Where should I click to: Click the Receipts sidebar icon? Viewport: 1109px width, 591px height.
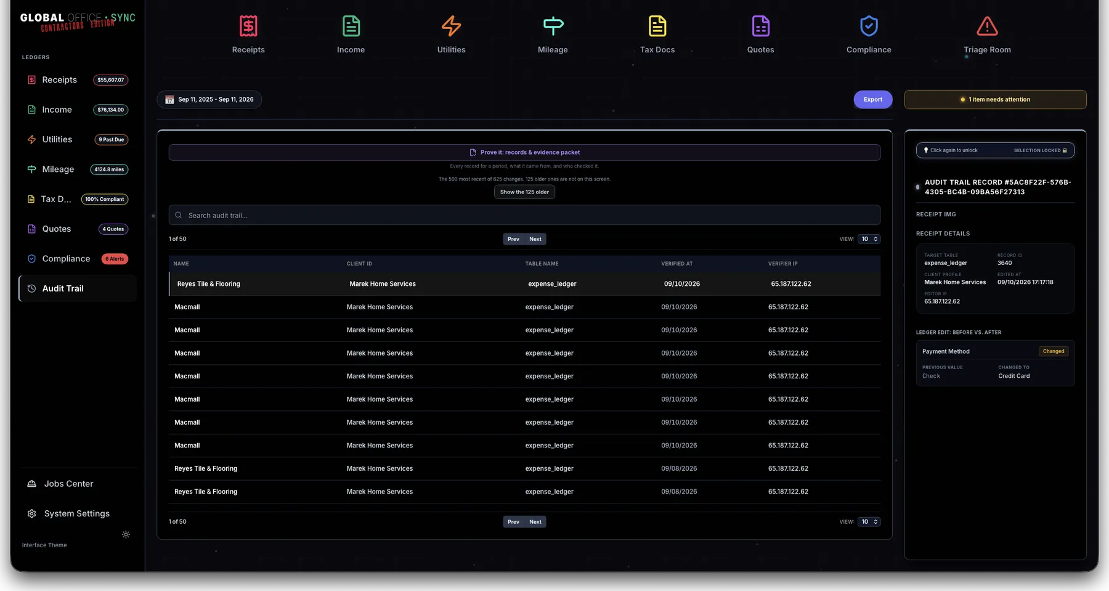tap(31, 80)
